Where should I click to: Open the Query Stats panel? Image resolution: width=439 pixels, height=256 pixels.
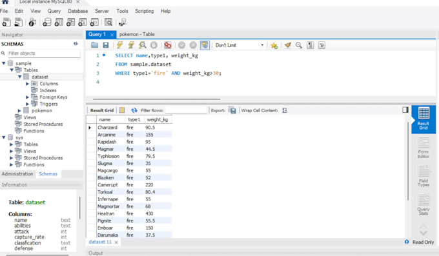[x=424, y=204]
